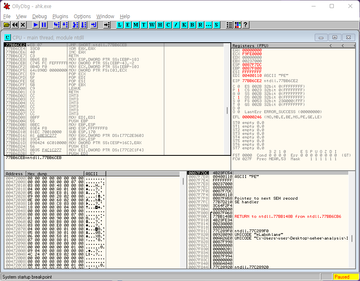Show Source with S toolbar button
The image size is (360, 281).
click(216, 25)
